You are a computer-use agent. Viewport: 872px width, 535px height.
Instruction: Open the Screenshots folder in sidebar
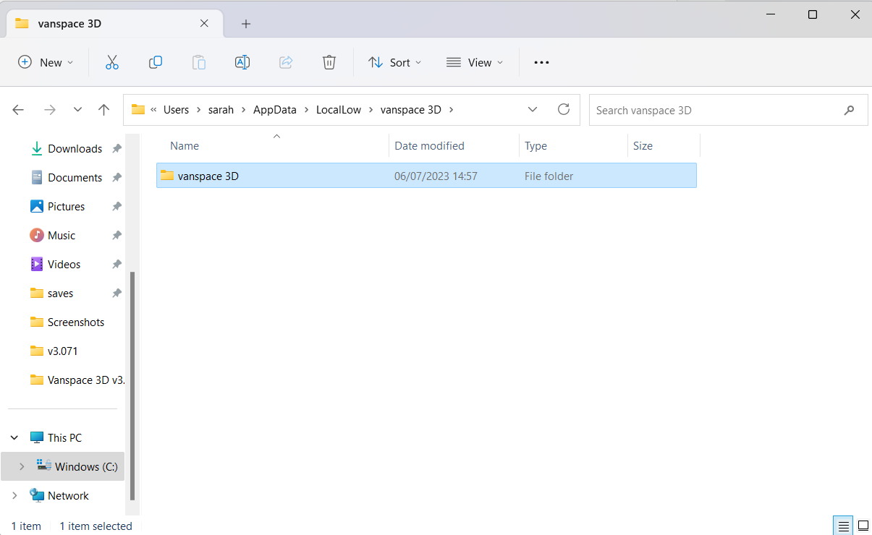(x=76, y=322)
